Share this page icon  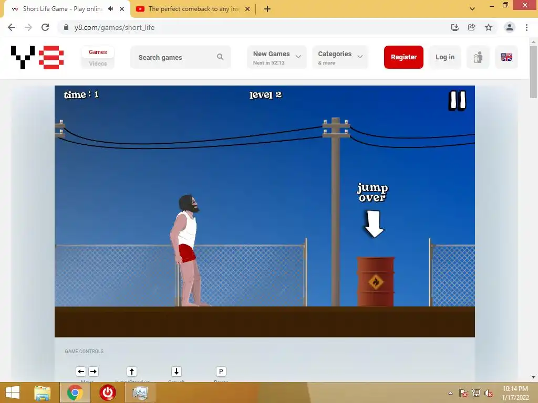pos(472,27)
